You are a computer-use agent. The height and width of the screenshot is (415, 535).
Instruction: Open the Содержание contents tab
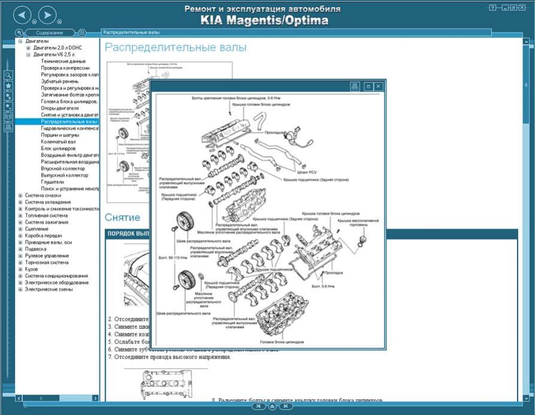50,33
